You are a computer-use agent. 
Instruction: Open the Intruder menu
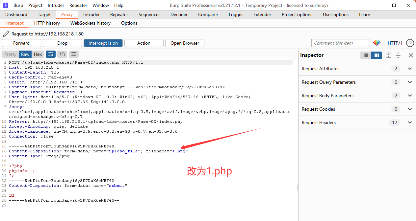56,5
